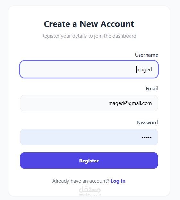Click the Password field label
Screen dimensions: 180x200
pyautogui.click(x=147, y=122)
